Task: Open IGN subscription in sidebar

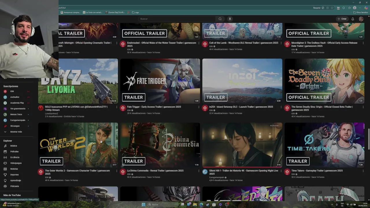Action: [x=16, y=91]
